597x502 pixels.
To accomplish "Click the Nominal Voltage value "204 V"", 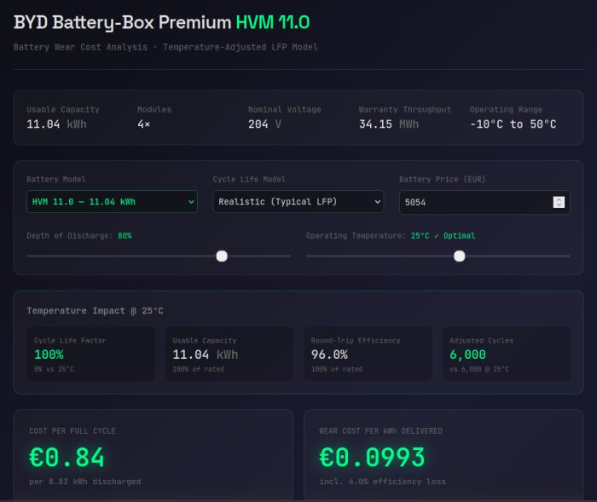I will click(x=264, y=124).
